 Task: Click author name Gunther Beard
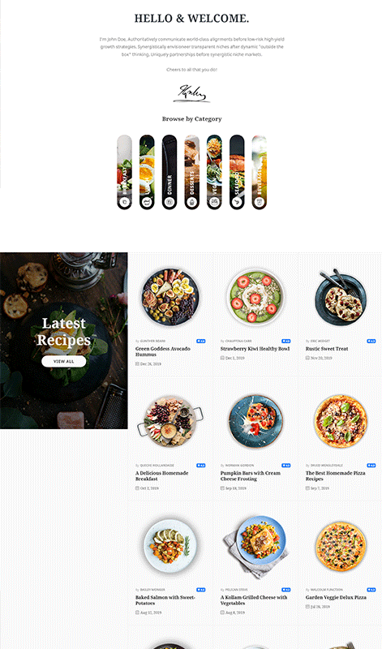152,341
